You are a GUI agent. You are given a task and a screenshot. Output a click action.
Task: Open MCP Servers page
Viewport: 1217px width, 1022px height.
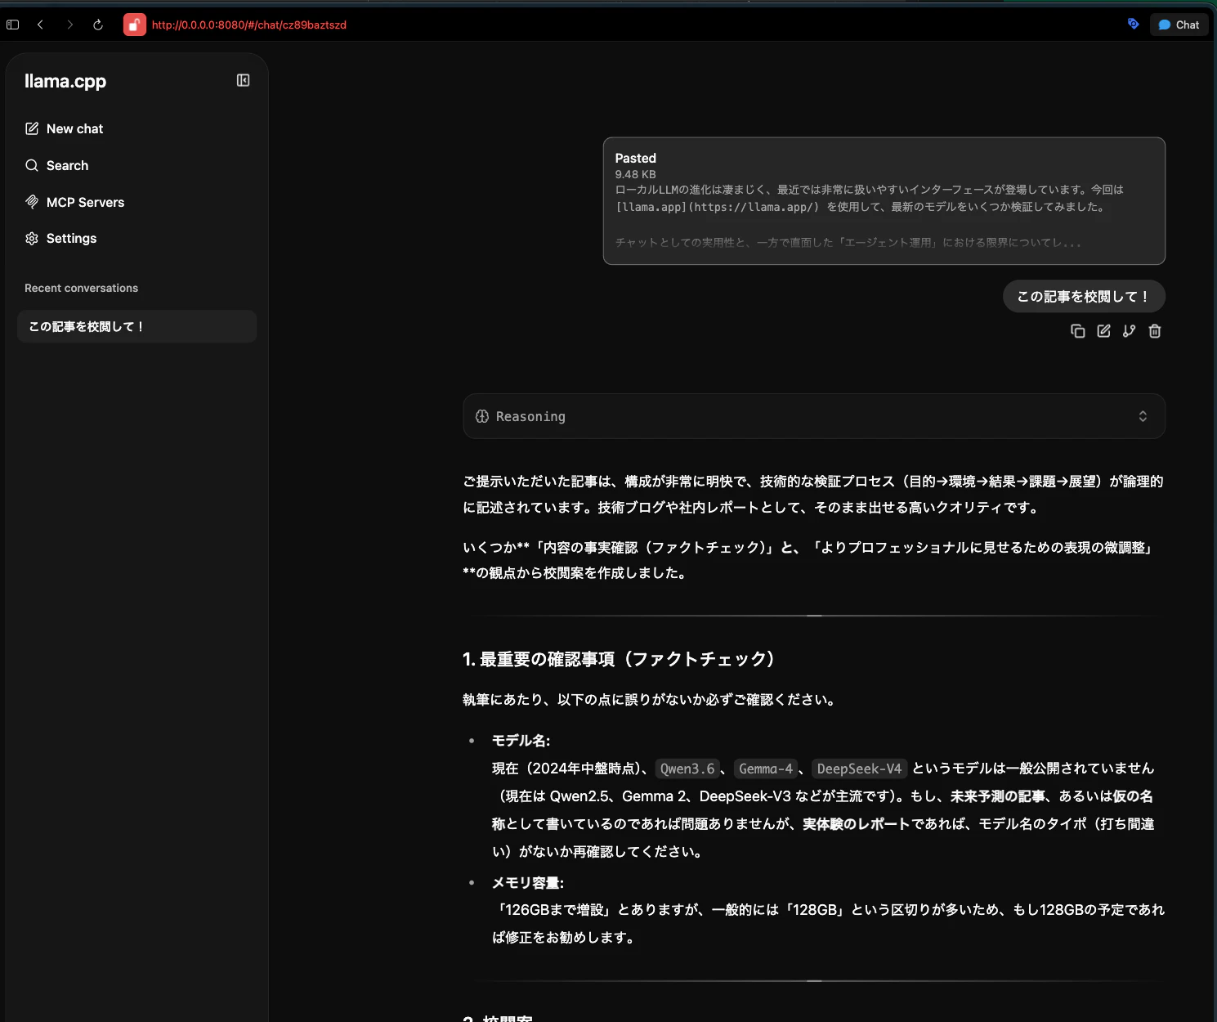[86, 202]
